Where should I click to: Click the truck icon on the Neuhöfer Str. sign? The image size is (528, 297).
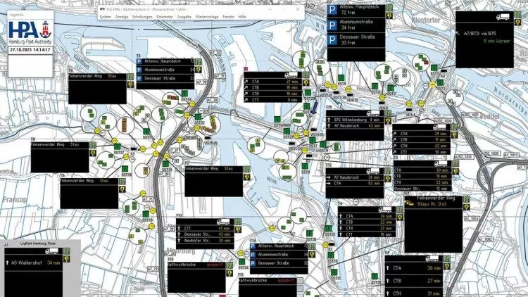(x=223, y=222)
